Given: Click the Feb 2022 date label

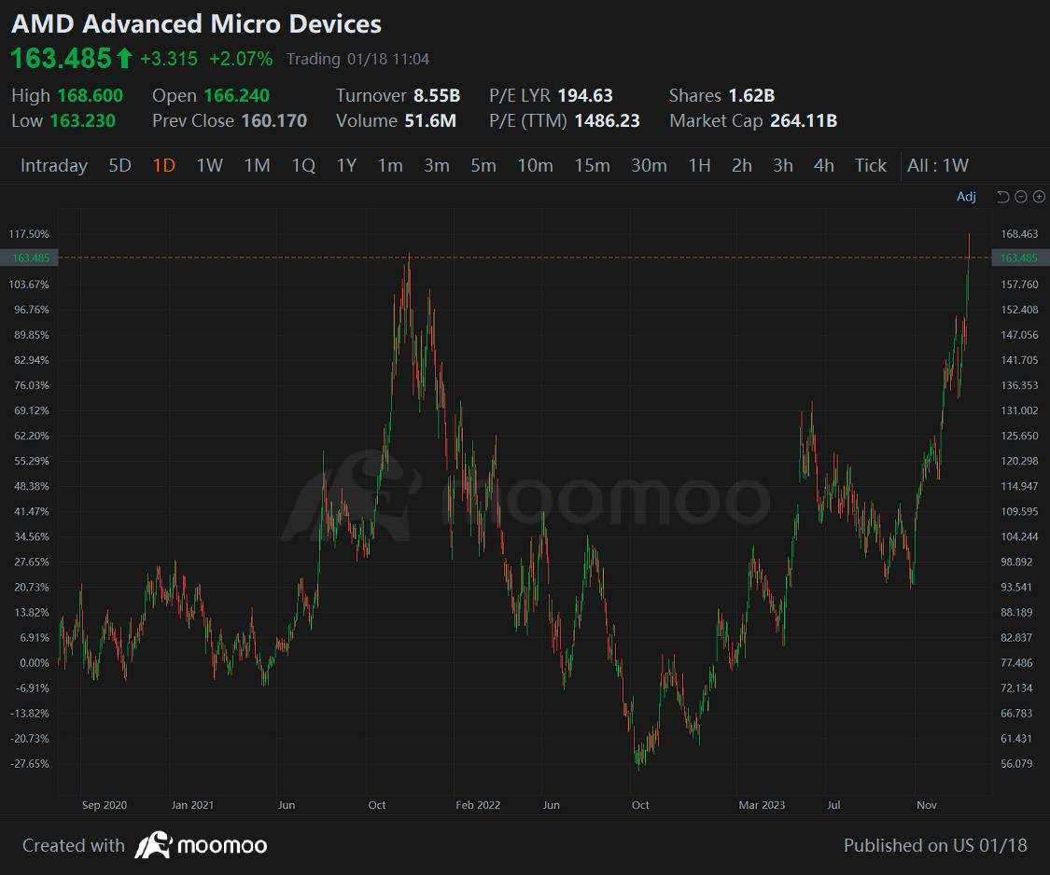Looking at the screenshot, I should click(478, 805).
